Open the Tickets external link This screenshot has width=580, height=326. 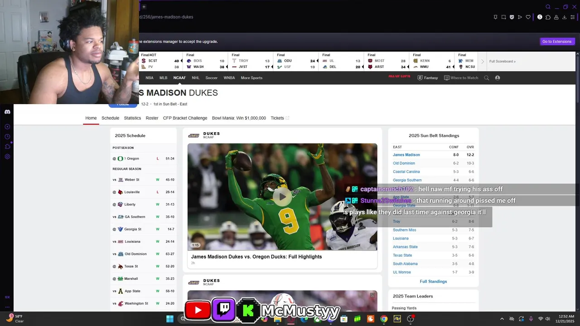[280, 118]
